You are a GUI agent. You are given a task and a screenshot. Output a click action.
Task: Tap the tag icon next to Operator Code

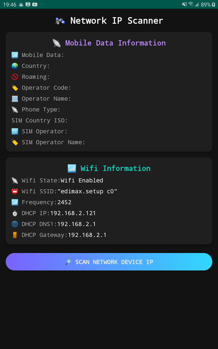(15, 88)
